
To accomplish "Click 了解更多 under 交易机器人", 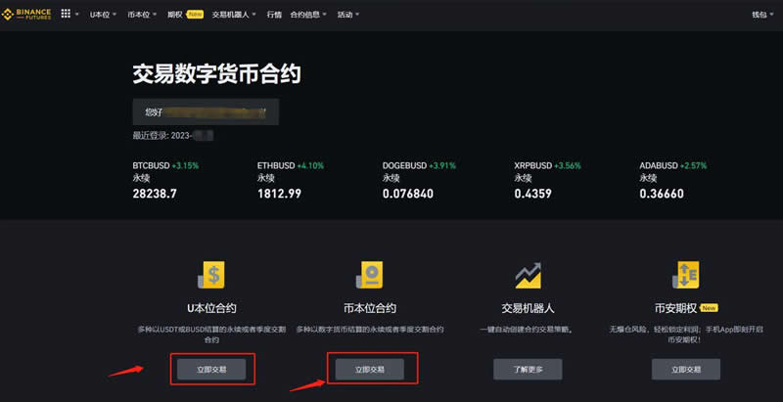I will click(528, 369).
